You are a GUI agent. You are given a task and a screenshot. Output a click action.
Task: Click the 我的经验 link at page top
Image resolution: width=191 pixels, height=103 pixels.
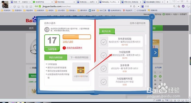point(158,14)
